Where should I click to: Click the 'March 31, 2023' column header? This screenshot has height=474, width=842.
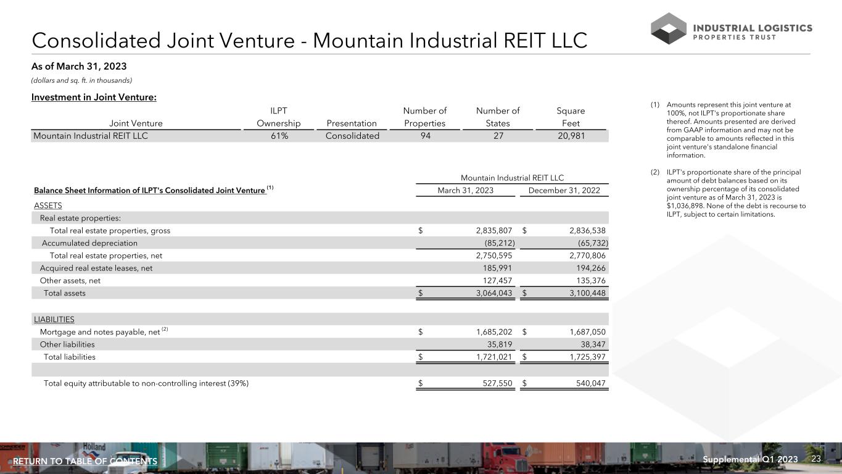pyautogui.click(x=465, y=190)
